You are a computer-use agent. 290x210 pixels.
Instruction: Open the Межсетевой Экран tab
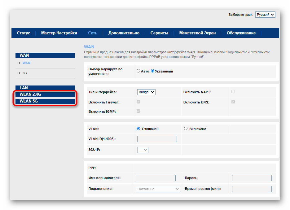[197, 33]
